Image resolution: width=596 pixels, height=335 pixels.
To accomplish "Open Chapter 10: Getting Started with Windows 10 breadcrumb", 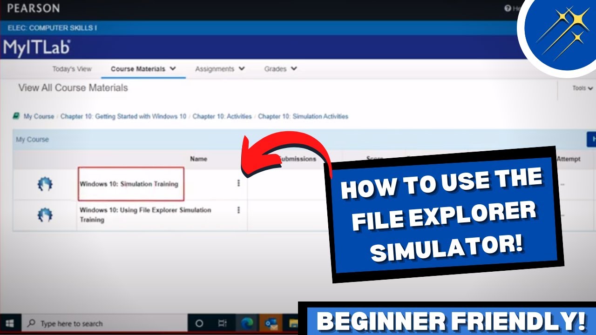I will pos(123,116).
